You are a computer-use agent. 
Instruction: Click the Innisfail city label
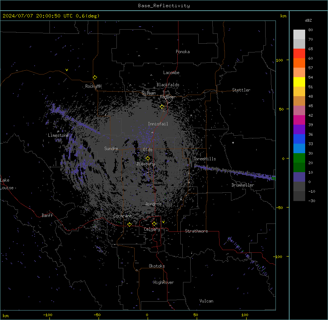(x=158, y=124)
